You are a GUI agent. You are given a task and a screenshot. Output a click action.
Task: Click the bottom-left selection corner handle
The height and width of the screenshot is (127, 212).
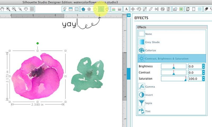(10, 102)
